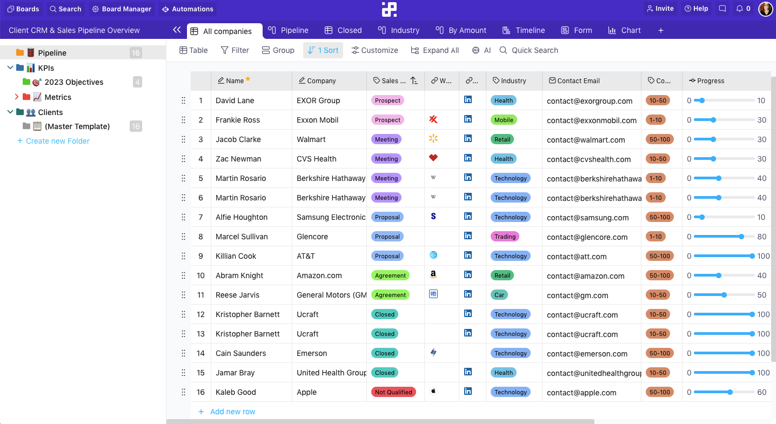Open the Group option in the toolbar
The image size is (776, 424).
[x=278, y=50]
